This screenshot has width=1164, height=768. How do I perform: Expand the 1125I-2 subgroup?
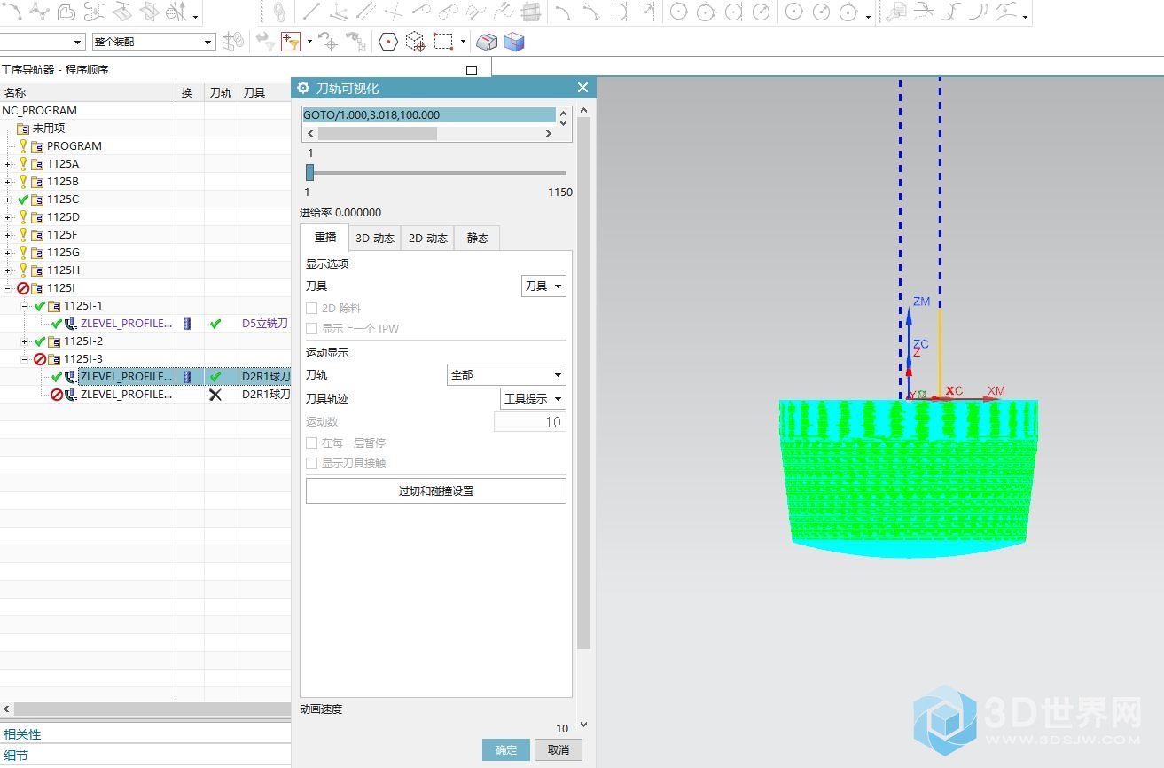[25, 341]
